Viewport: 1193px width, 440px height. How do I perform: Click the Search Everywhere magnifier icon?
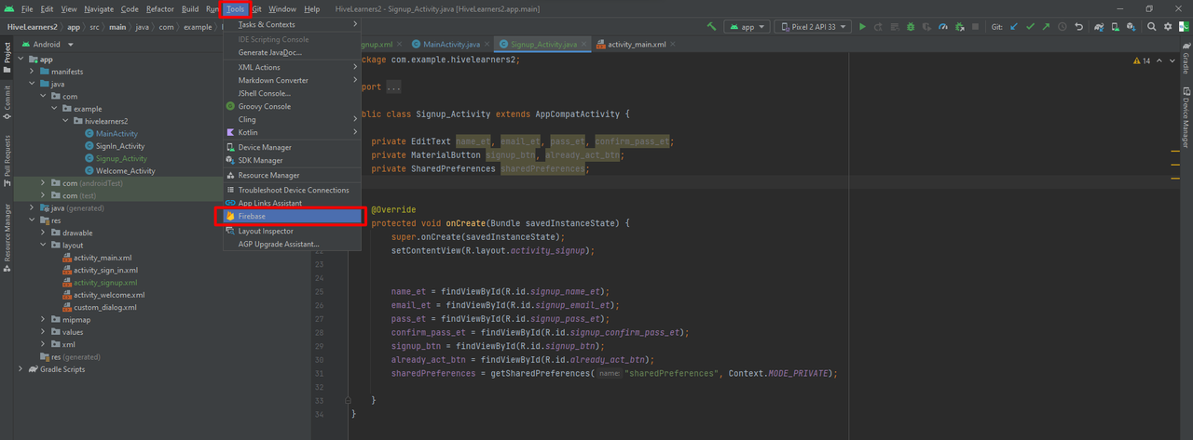1151,27
